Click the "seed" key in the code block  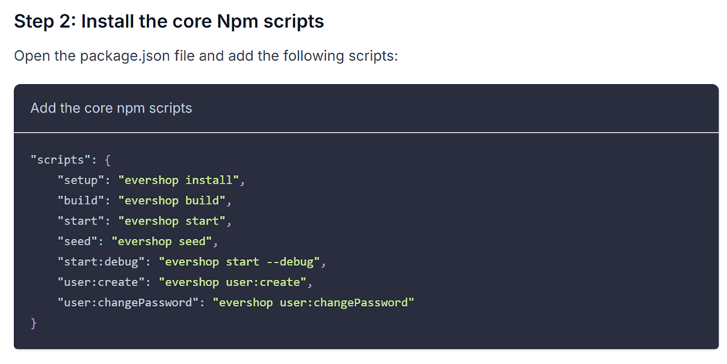[x=77, y=241]
